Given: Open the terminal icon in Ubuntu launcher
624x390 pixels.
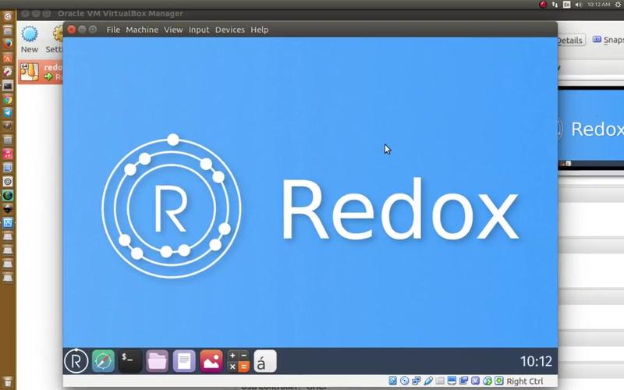Looking at the screenshot, I should (x=8, y=86).
